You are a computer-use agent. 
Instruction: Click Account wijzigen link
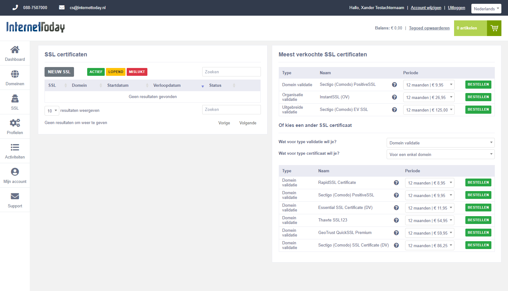tap(426, 8)
